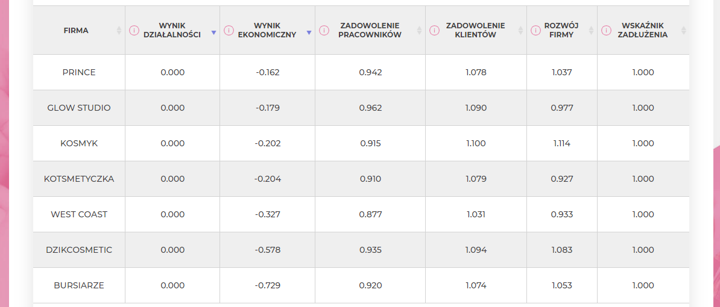Open info icon for Wynik Ekonomiczny
720x307 pixels.
229,31
